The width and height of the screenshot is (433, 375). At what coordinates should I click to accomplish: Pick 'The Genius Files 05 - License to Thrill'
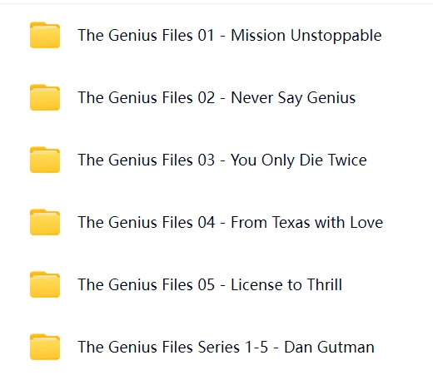(x=210, y=284)
